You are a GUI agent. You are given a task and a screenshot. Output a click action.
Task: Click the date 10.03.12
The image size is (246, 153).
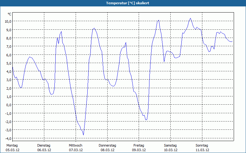pyautogui.click(x=171, y=150)
